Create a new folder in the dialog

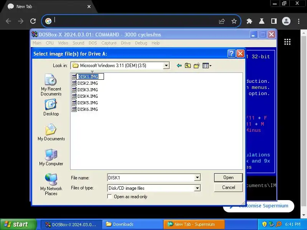coord(196,66)
